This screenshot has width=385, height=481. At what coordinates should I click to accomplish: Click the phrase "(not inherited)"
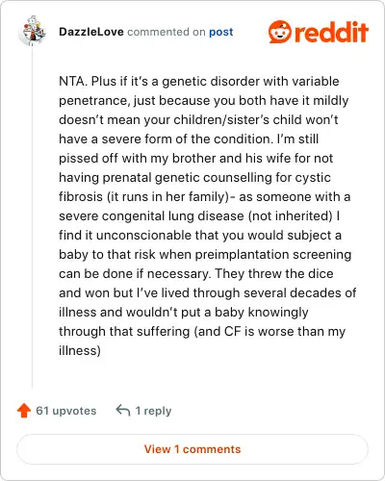click(291, 215)
